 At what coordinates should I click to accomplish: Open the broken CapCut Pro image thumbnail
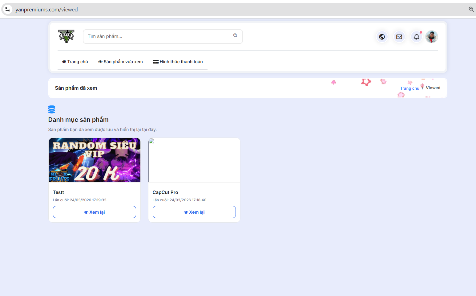(x=194, y=160)
